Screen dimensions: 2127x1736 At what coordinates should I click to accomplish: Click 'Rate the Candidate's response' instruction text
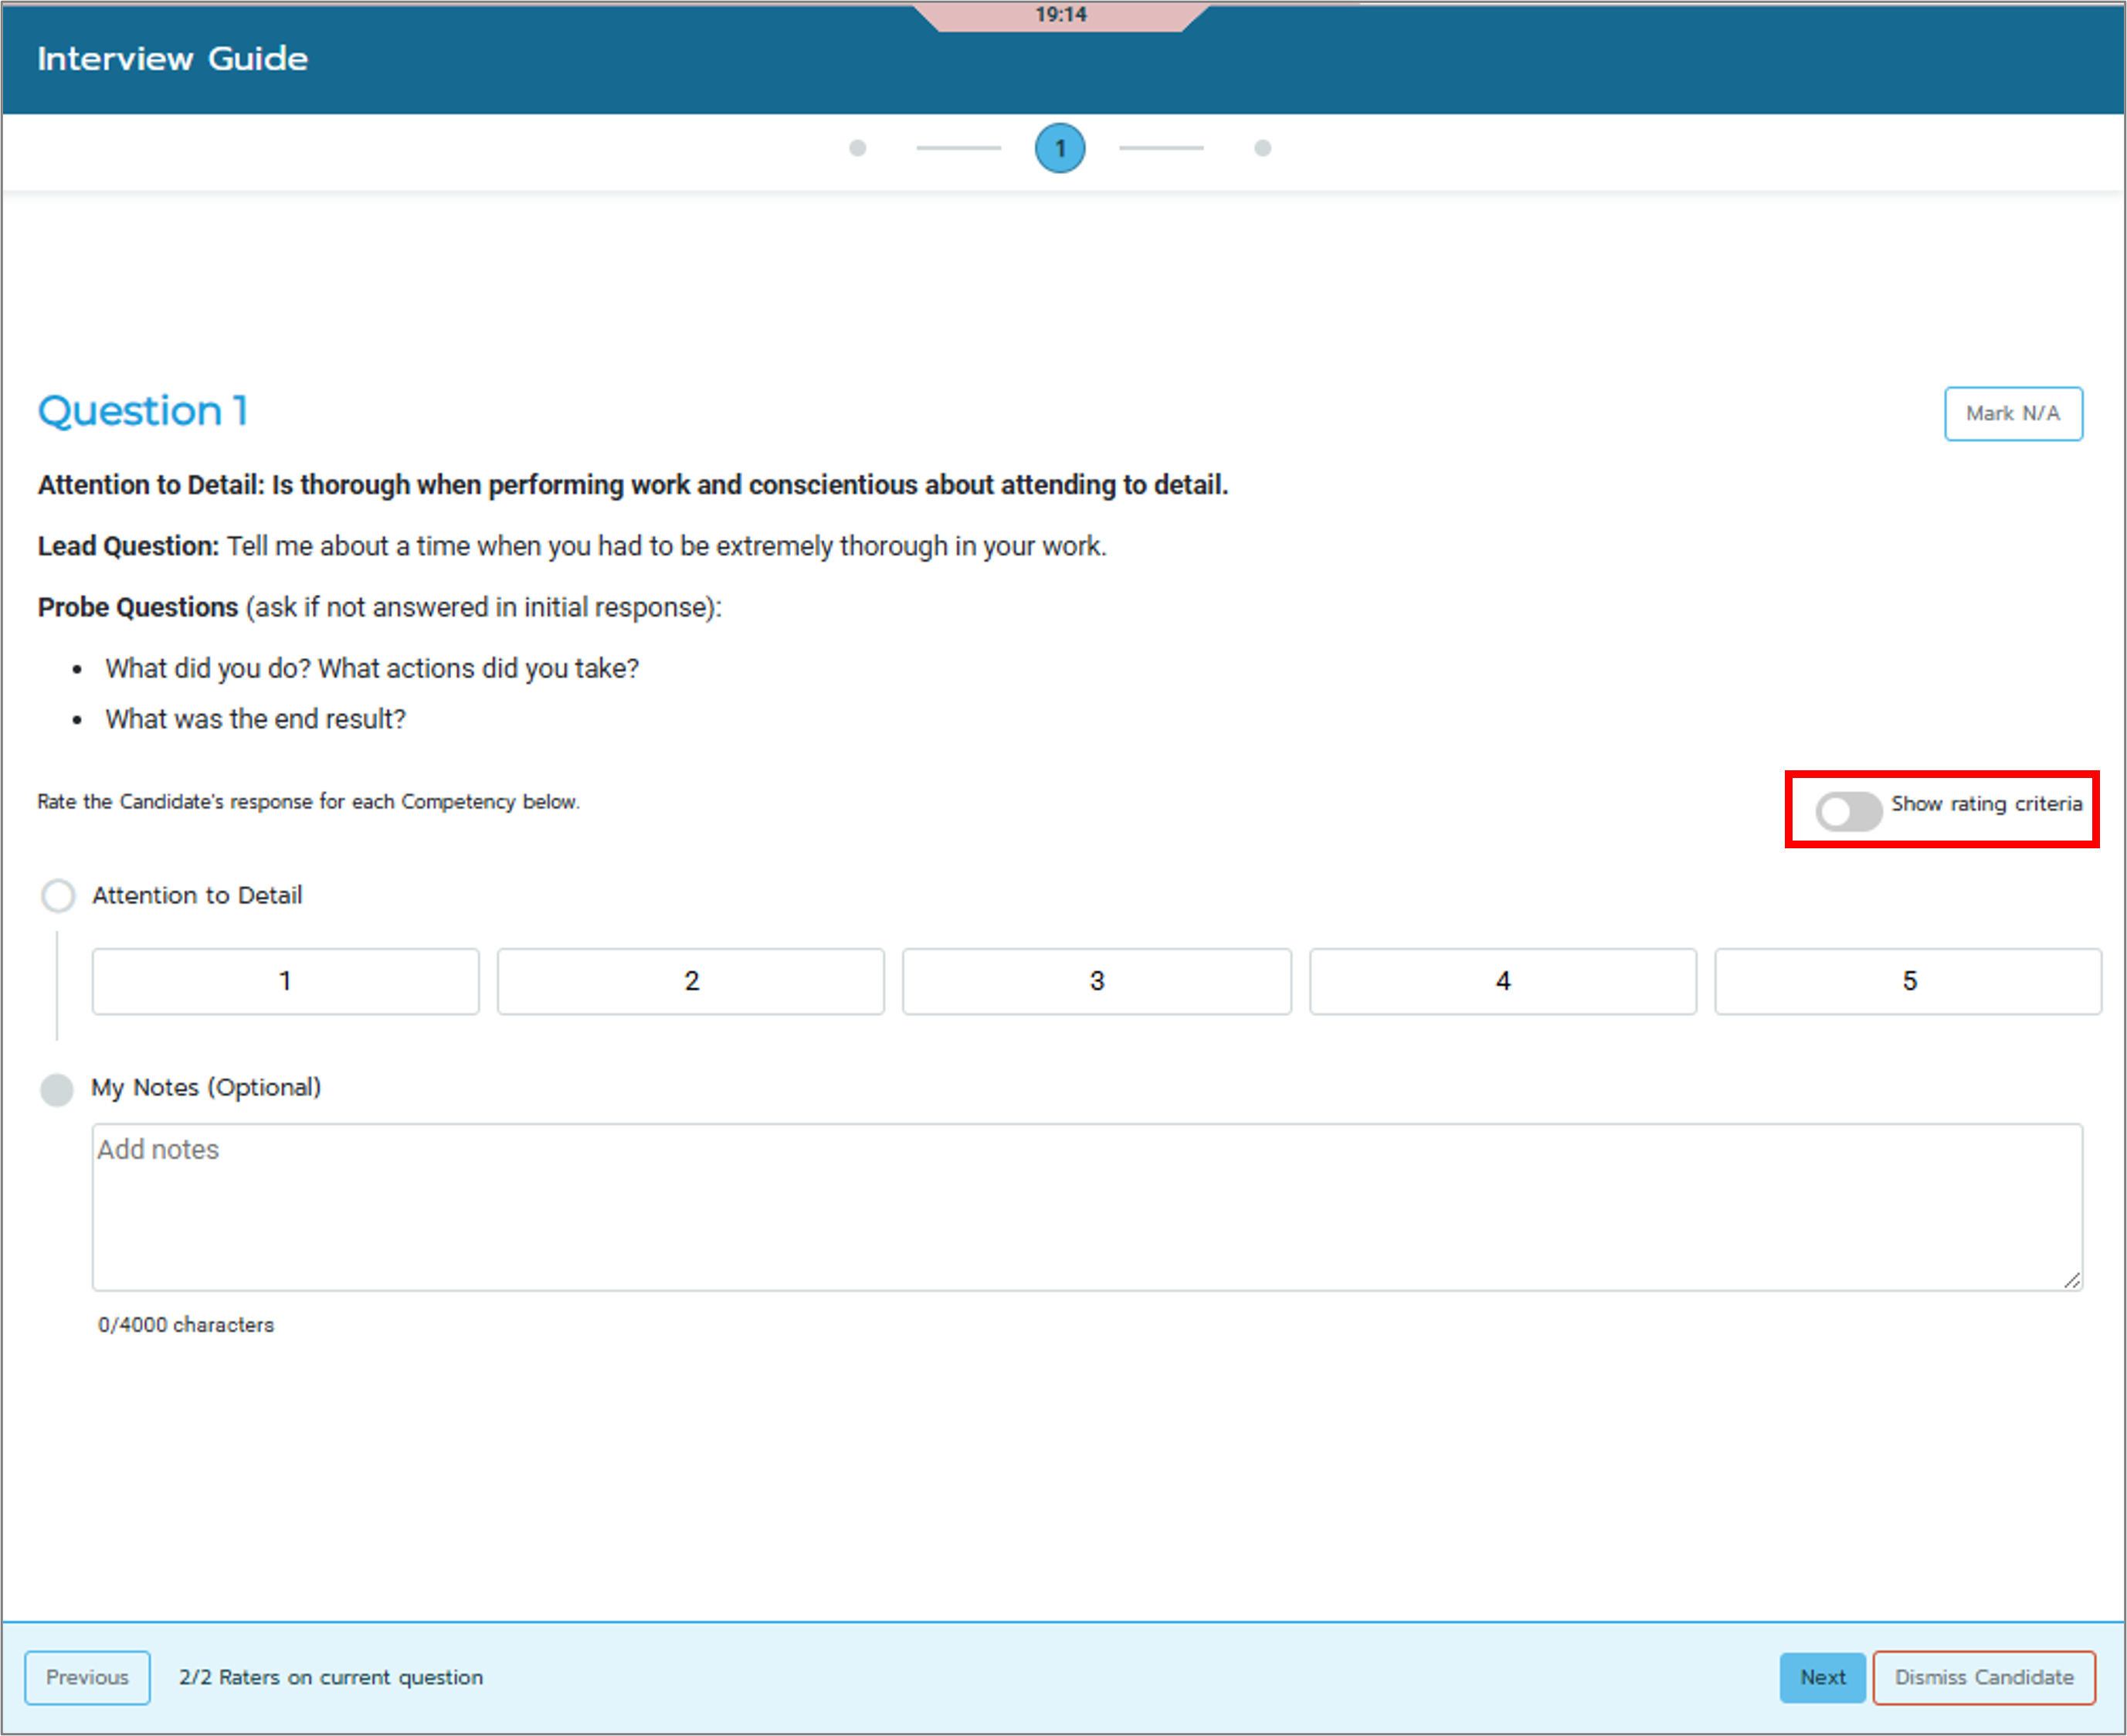coord(308,801)
